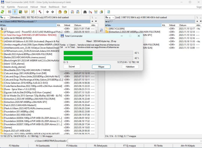Click folder icon of [Games] row
202x148 pixels.
(x=2, y=128)
